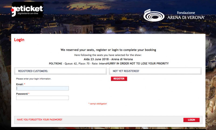Open the forgotten password link
The height and width of the screenshot is (130, 216).
tap(39, 120)
